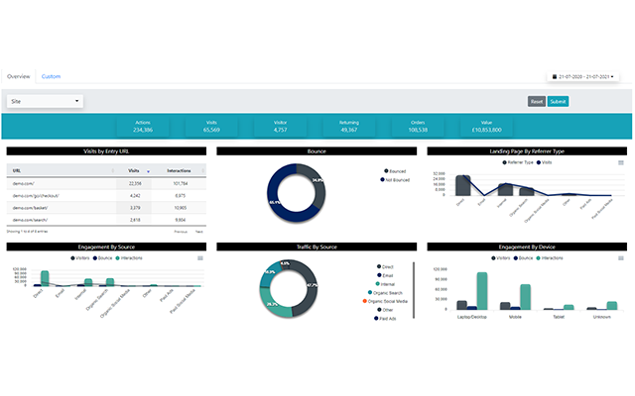Screen dimensions: 635x396
Task: Toggle Interactions legend in Engagement By Source
Action: click(x=129, y=257)
